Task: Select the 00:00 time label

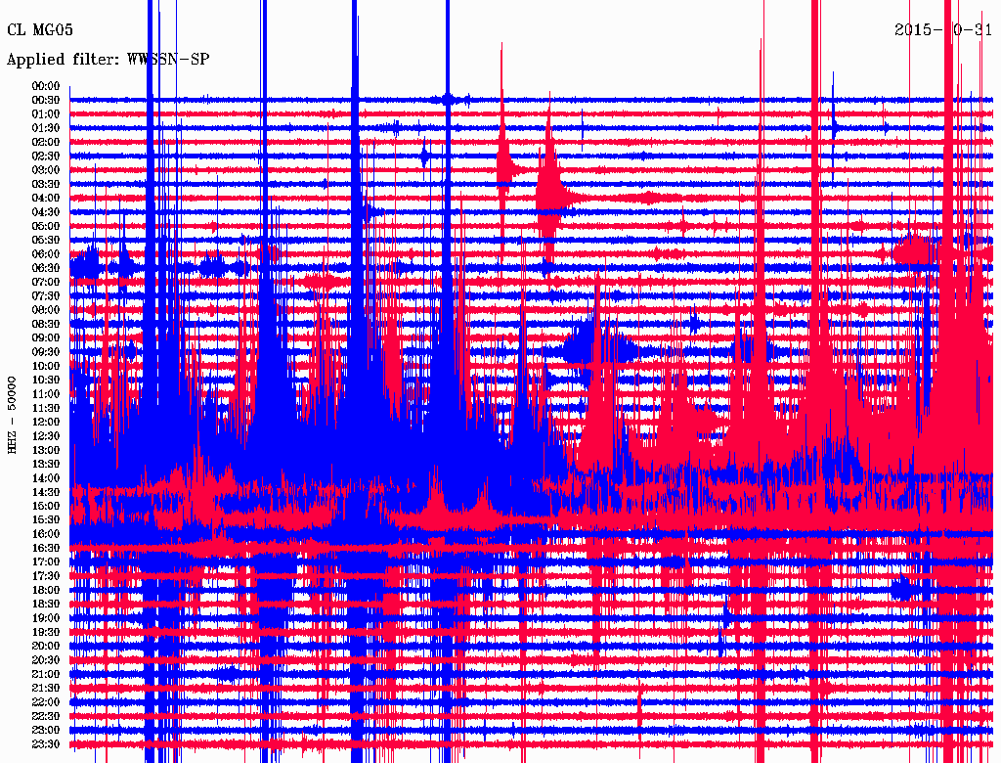Action: [x=46, y=86]
